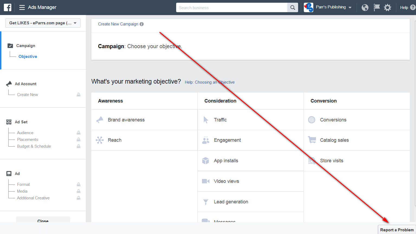Click the Awareness column heading

[x=111, y=101]
